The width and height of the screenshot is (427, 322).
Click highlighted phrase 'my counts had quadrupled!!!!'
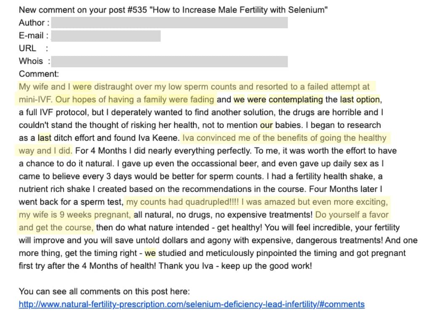point(182,202)
